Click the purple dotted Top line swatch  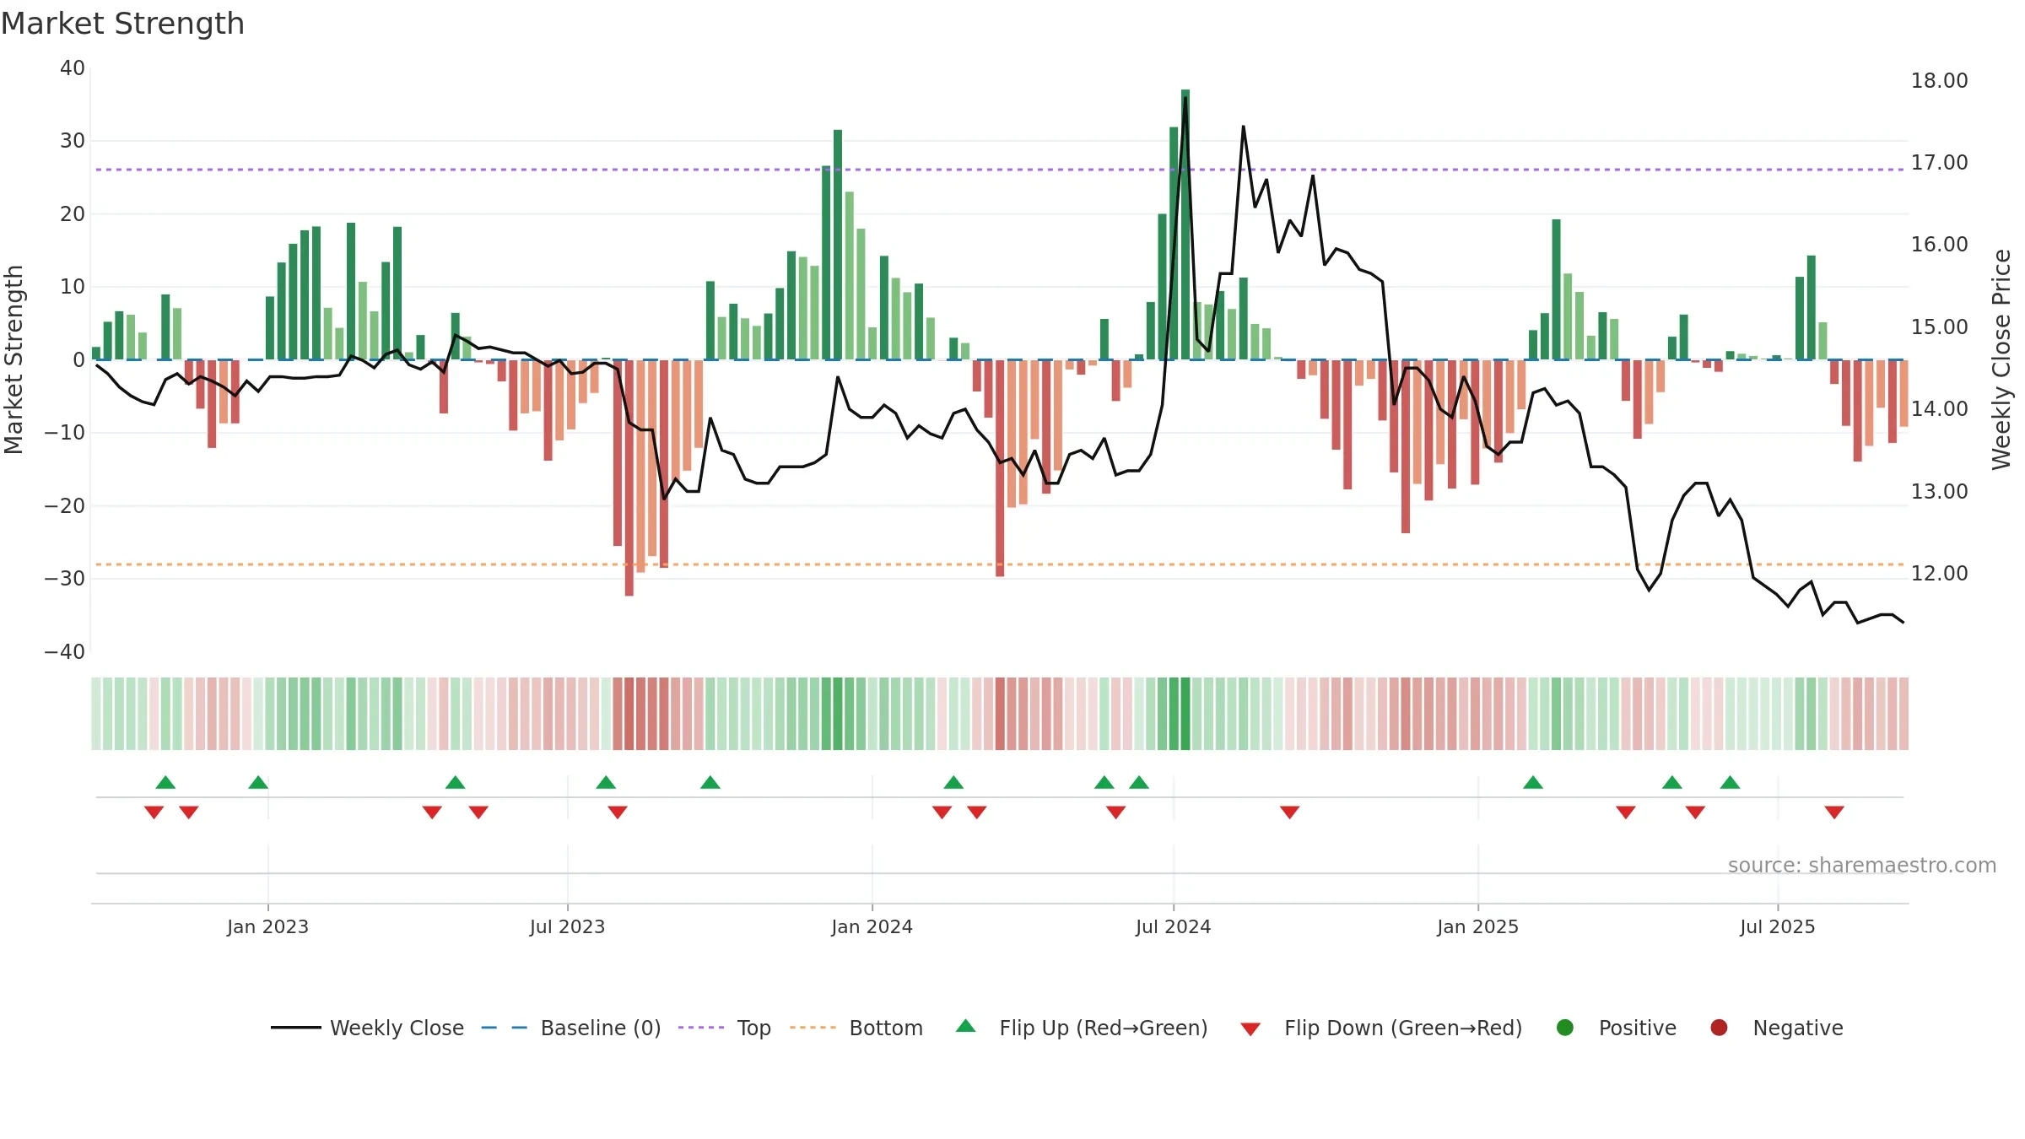click(x=701, y=1028)
